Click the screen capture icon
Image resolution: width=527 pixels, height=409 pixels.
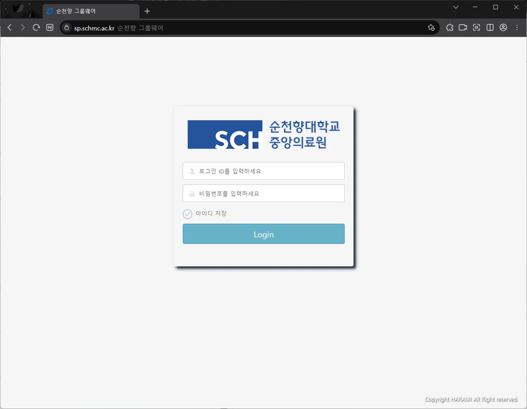[x=476, y=28]
